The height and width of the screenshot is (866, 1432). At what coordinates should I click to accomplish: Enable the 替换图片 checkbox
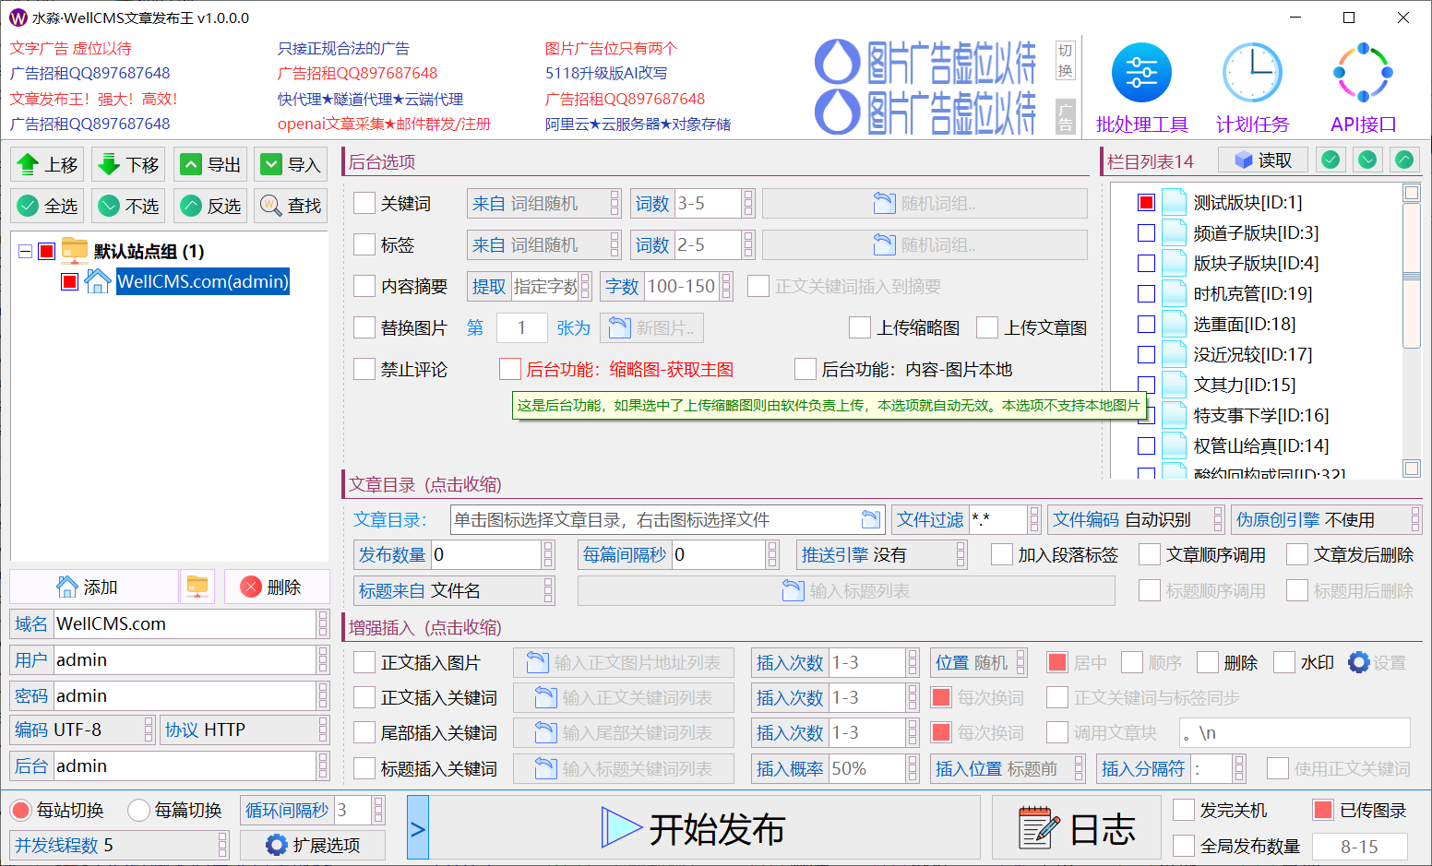(364, 327)
